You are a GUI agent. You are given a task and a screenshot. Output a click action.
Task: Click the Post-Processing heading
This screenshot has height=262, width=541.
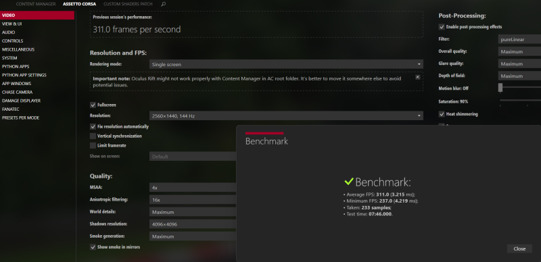462,16
